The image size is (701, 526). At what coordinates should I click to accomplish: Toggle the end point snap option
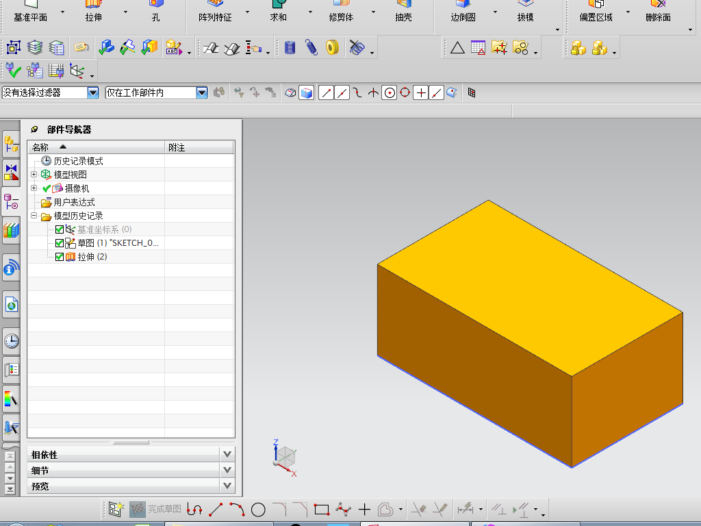(327, 93)
